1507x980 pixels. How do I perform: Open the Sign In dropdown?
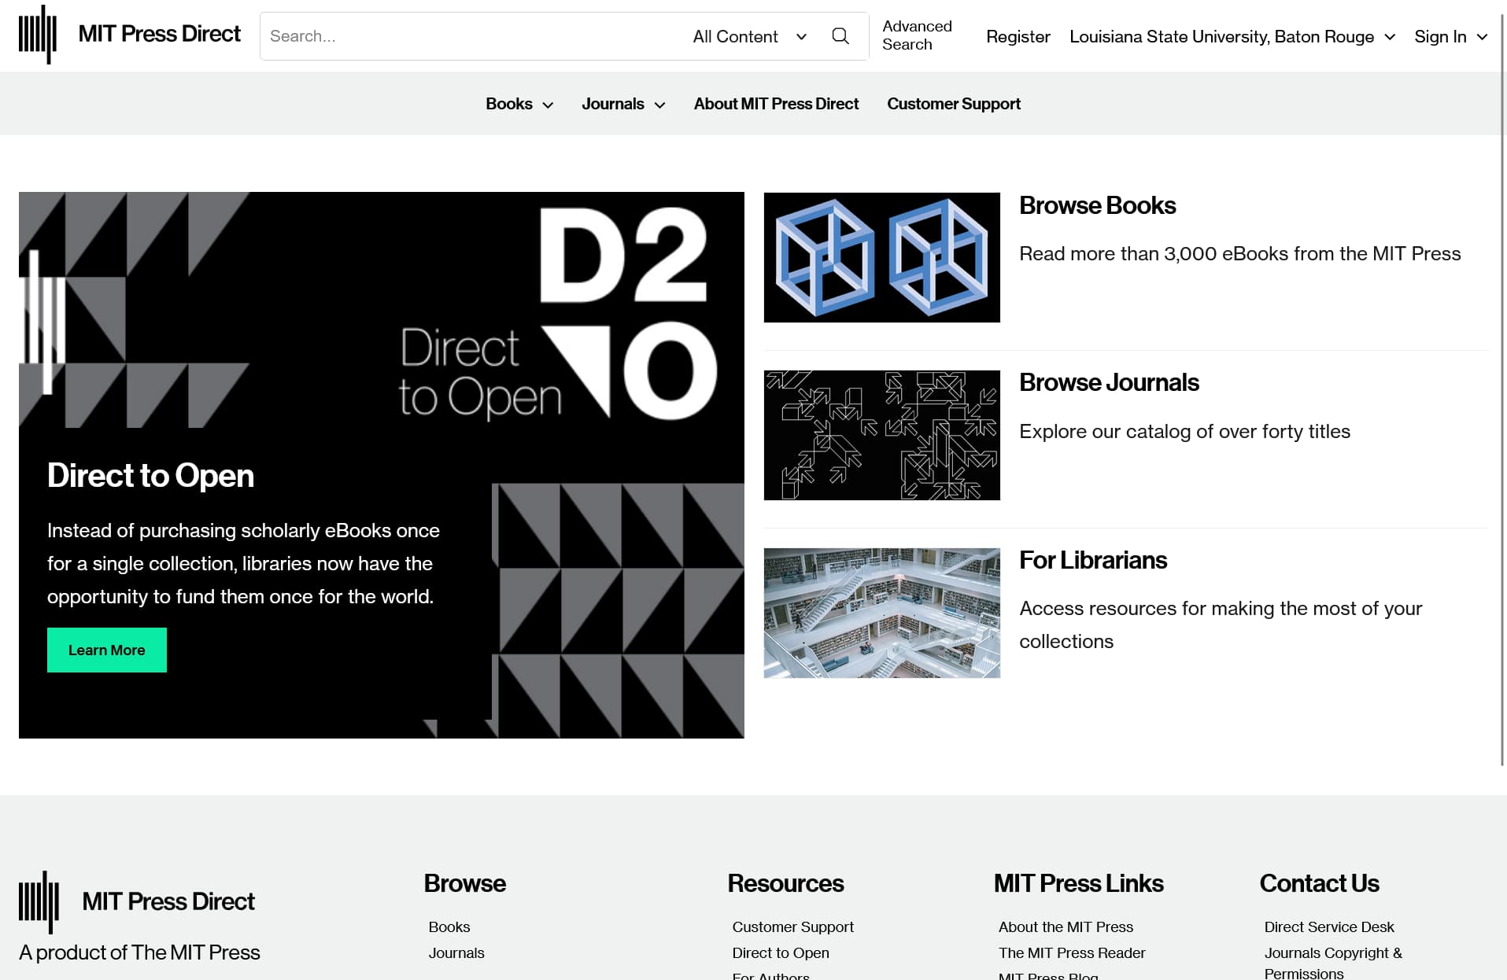tap(1450, 36)
